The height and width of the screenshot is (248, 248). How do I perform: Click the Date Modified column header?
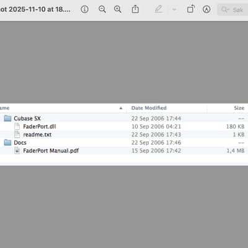tap(149, 108)
